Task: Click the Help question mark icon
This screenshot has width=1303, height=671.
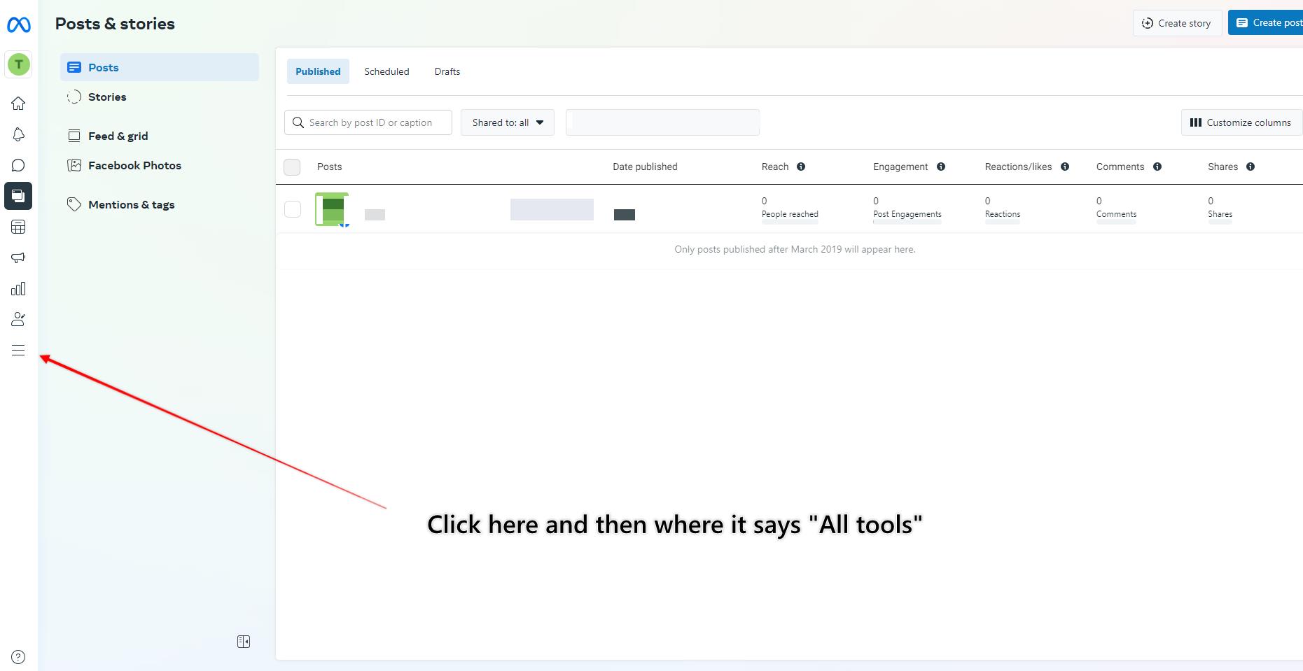Action: [18, 657]
